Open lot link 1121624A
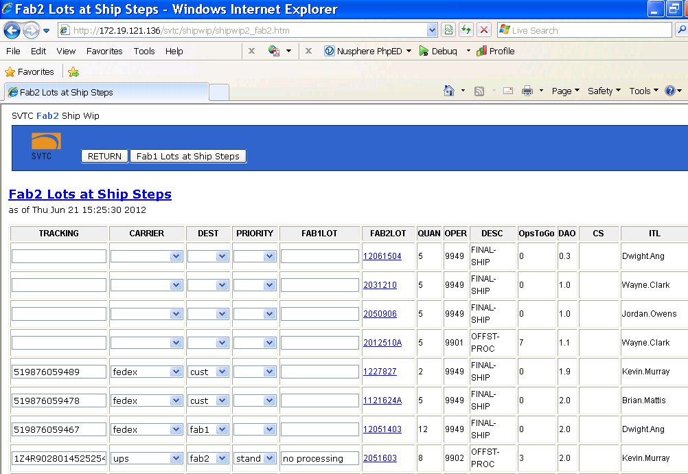This screenshot has height=474, width=688. click(x=382, y=400)
